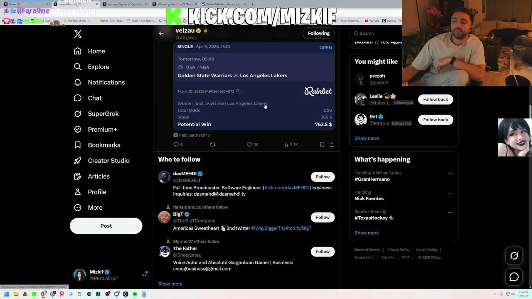Image resolution: width=532 pixels, height=299 pixels.
Task: Open kick.com/dasMEHDI link
Action: pyautogui.click(x=287, y=188)
